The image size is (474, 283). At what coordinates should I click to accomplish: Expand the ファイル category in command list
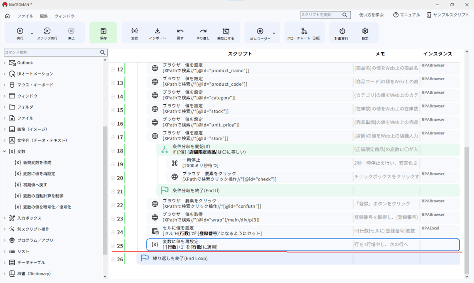coord(5,118)
